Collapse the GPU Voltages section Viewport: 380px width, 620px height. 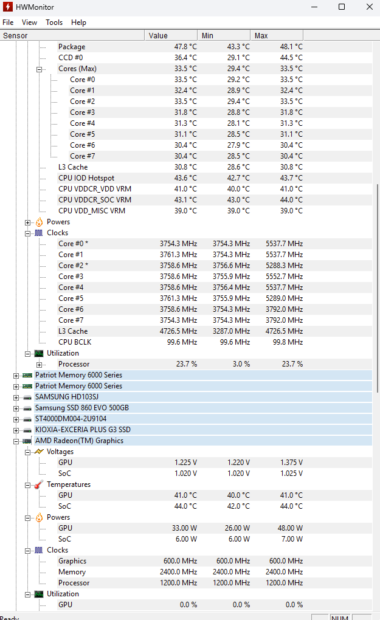coord(28,452)
